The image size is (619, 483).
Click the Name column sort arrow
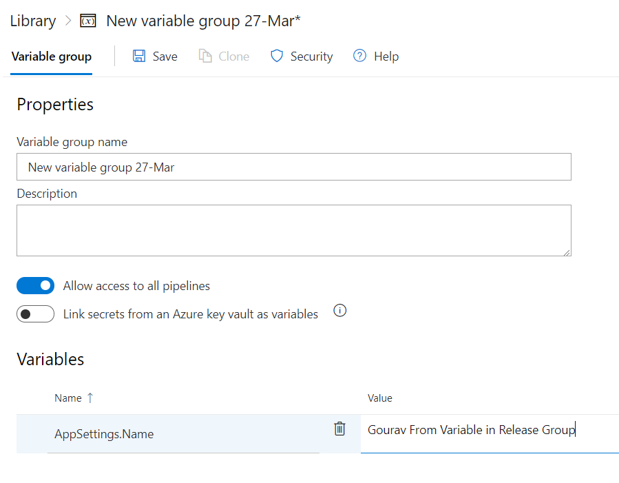pyautogui.click(x=90, y=398)
